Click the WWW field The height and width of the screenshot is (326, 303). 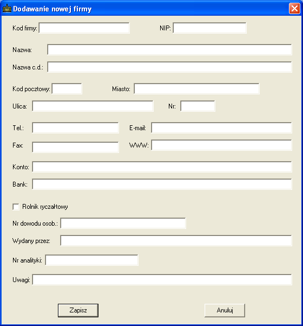pos(221,145)
